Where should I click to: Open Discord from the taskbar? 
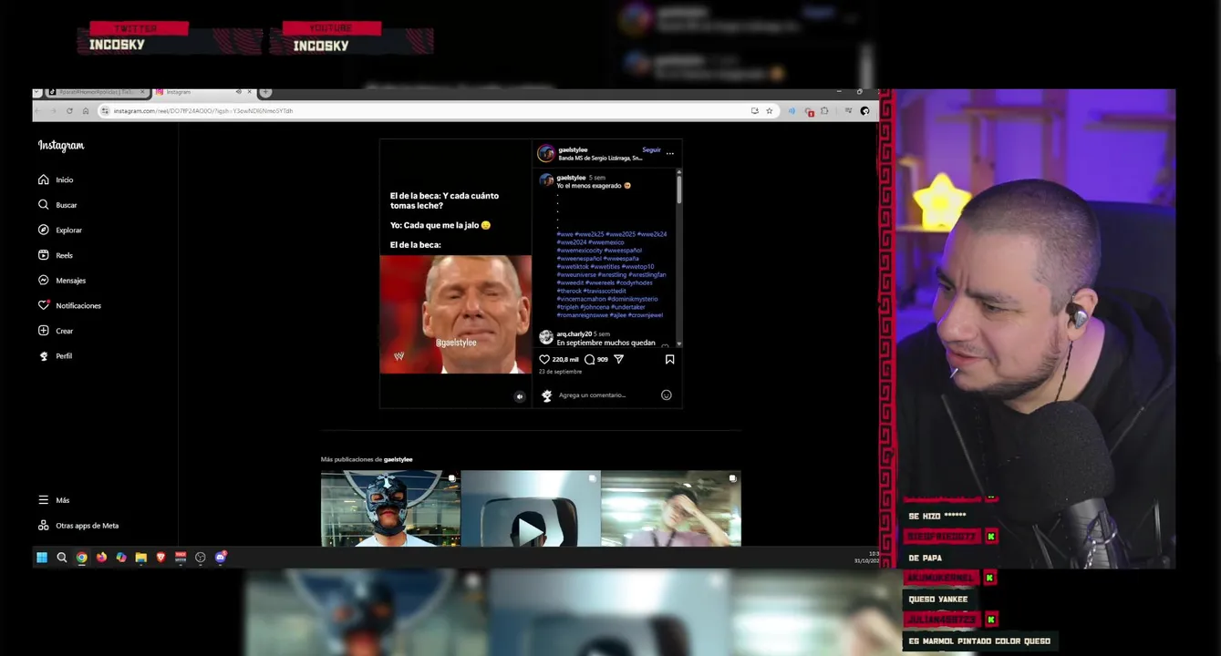pyautogui.click(x=221, y=558)
